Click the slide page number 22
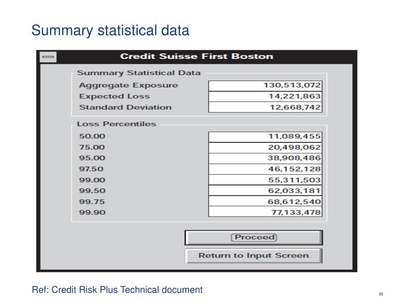The image size is (411, 308). [x=381, y=294]
